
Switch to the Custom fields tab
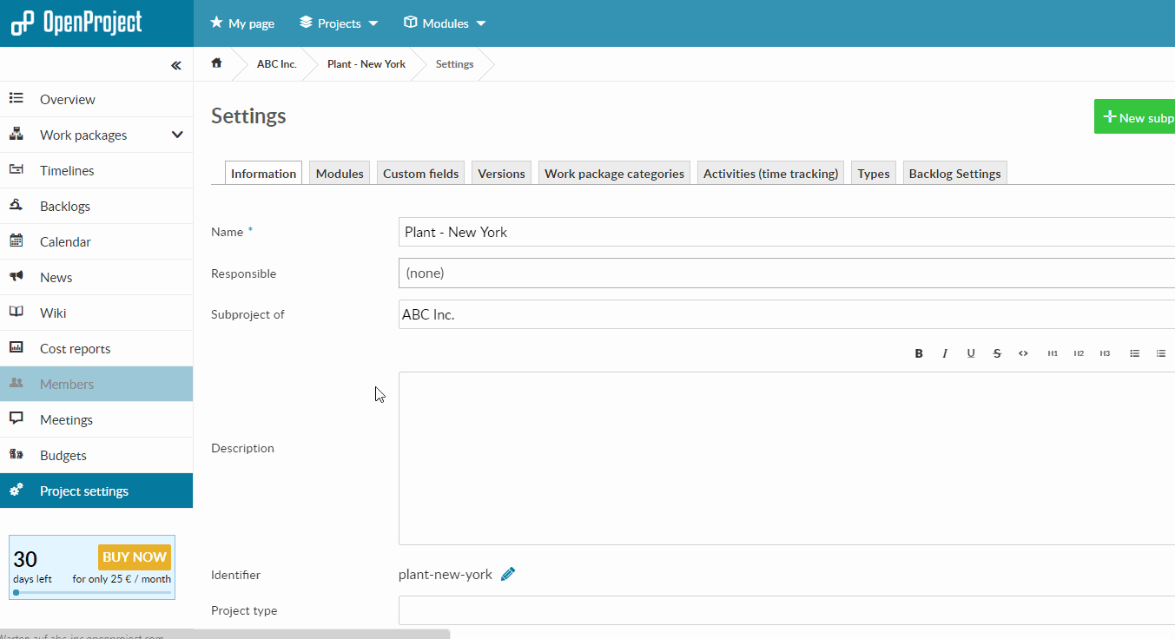(x=420, y=174)
